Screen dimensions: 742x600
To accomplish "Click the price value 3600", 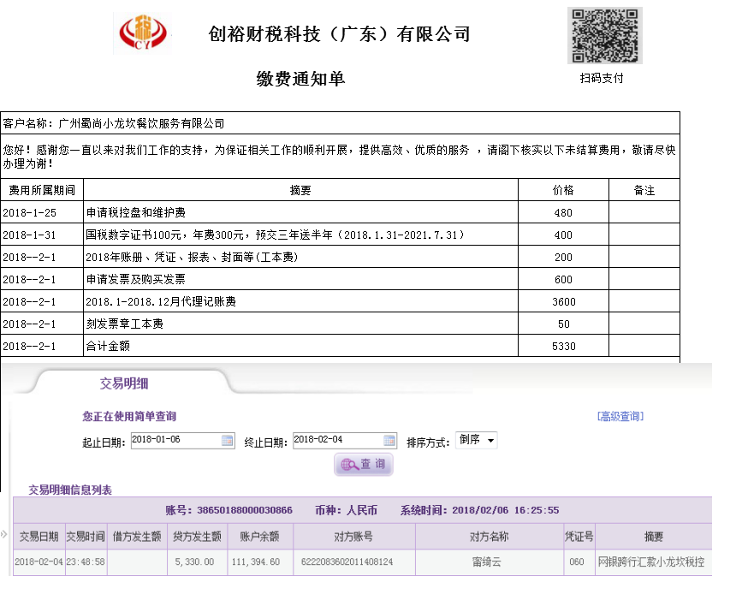I will 564,302.
